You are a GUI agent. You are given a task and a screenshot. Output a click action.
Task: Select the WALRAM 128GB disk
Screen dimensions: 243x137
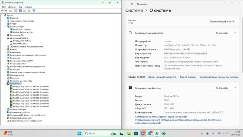tap(20, 44)
